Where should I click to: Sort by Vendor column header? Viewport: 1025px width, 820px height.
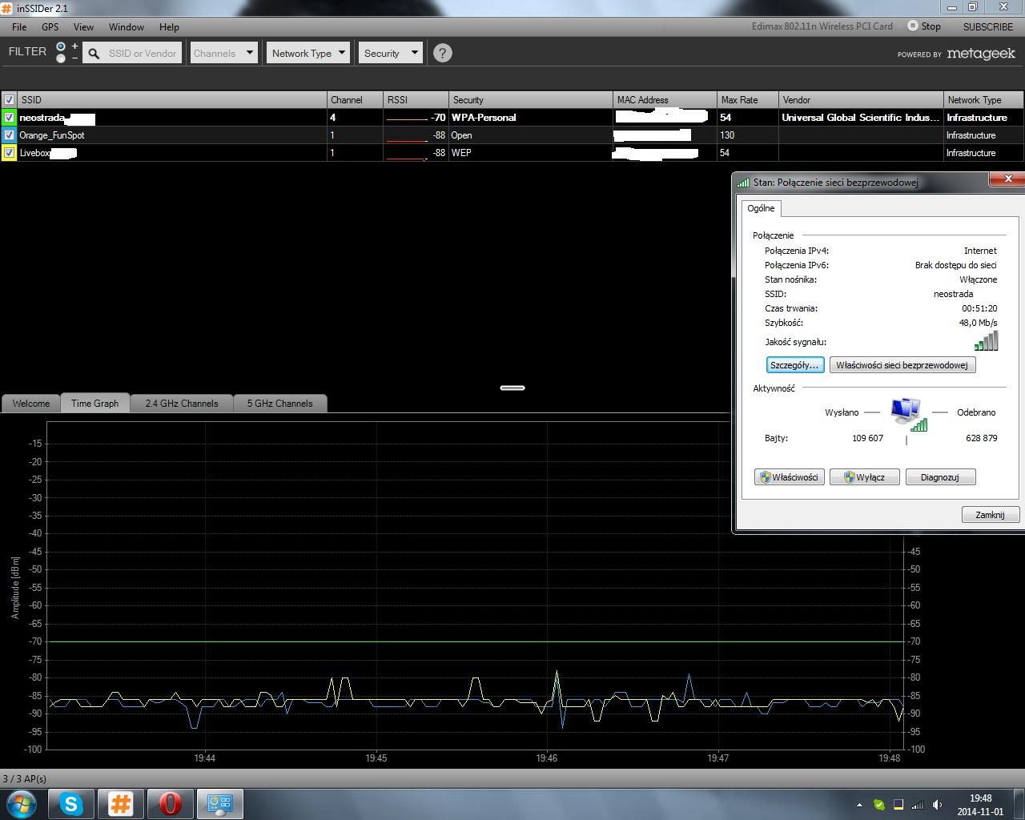coord(861,100)
